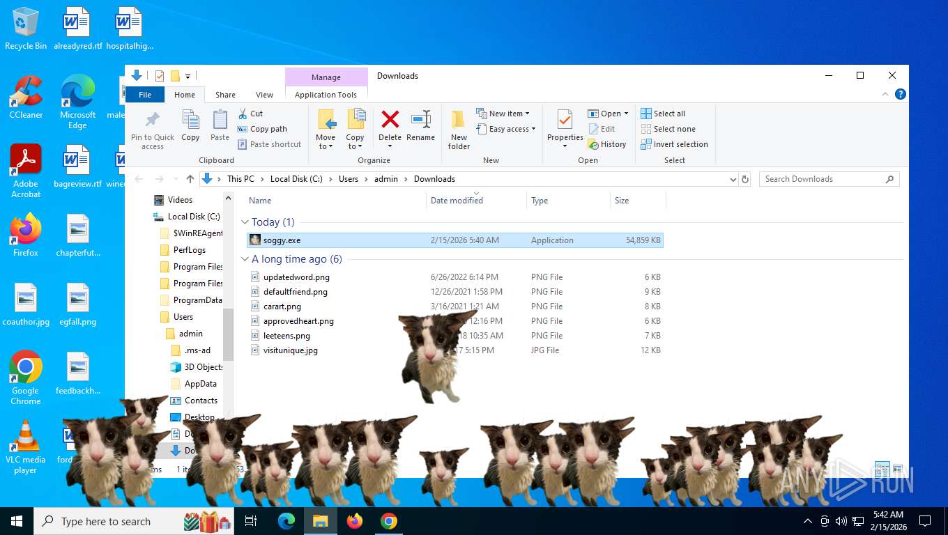Switch to the Home ribbon tab

pyautogui.click(x=185, y=95)
